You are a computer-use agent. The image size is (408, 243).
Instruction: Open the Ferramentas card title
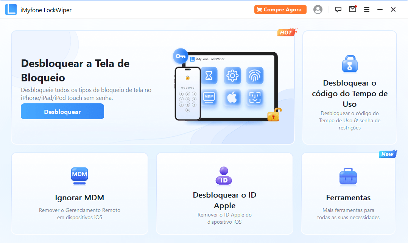pyautogui.click(x=348, y=198)
